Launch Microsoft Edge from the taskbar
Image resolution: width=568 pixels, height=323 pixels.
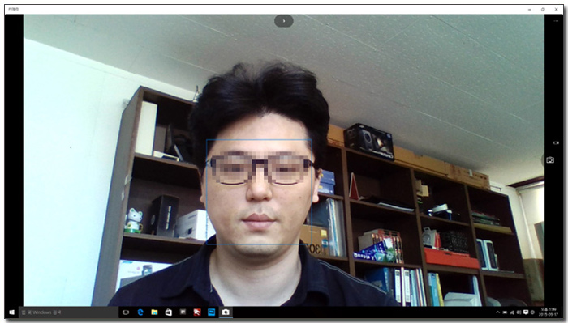click(140, 312)
